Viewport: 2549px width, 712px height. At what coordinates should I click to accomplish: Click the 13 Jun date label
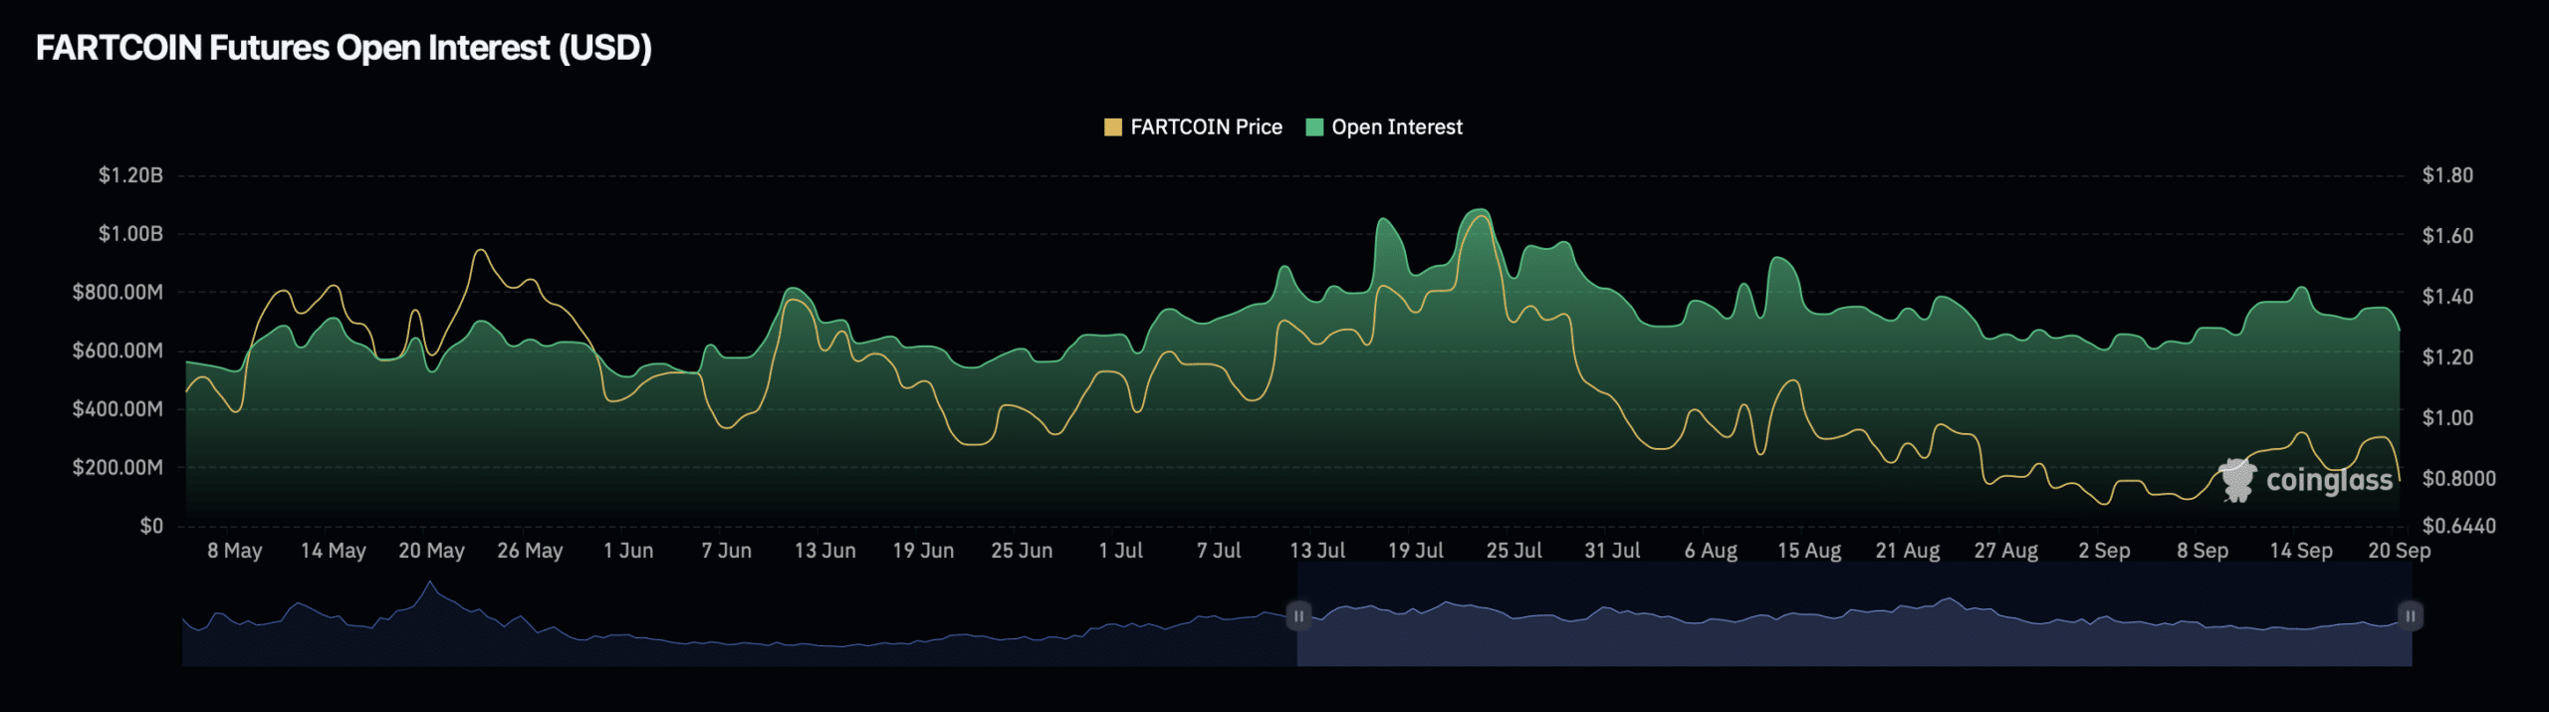pyautogui.click(x=825, y=551)
